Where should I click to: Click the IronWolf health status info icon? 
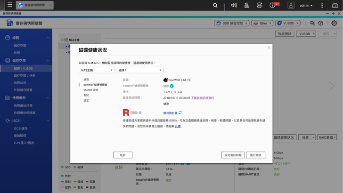(x=171, y=86)
